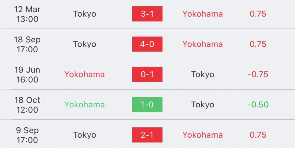Image resolution: width=295 pixels, height=148 pixels.
Task: Click the -0.75 handicap value
Action: pos(258,75)
